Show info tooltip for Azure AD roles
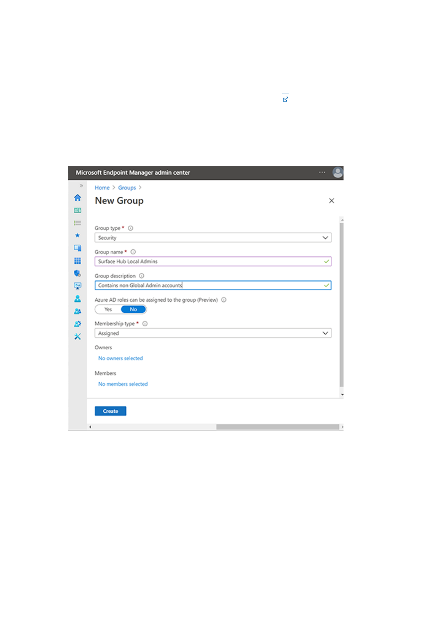Viewport: 437px width, 619px height. pos(224,300)
